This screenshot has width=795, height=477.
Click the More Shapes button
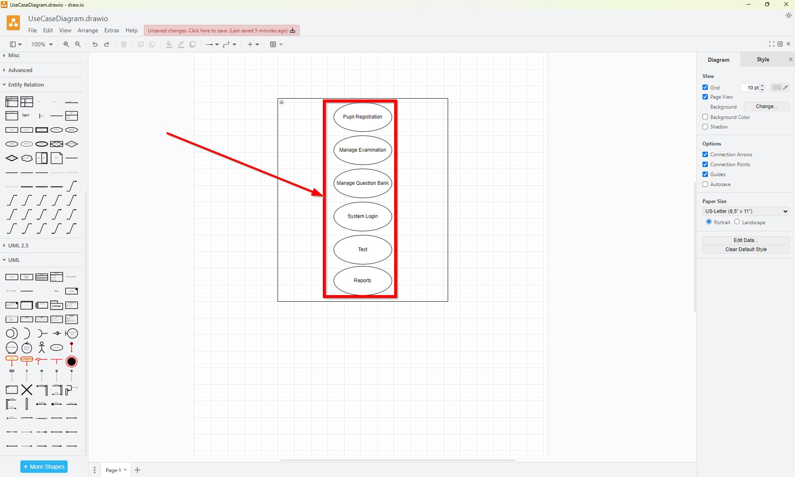click(44, 466)
